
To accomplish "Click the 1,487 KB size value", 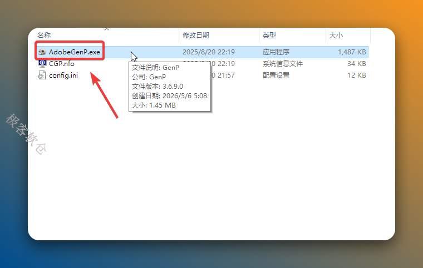I will 352,52.
